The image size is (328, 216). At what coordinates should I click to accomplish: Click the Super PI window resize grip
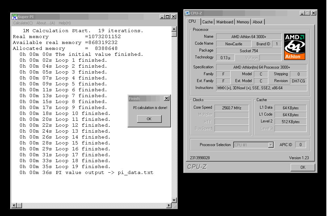[x=174, y=206]
